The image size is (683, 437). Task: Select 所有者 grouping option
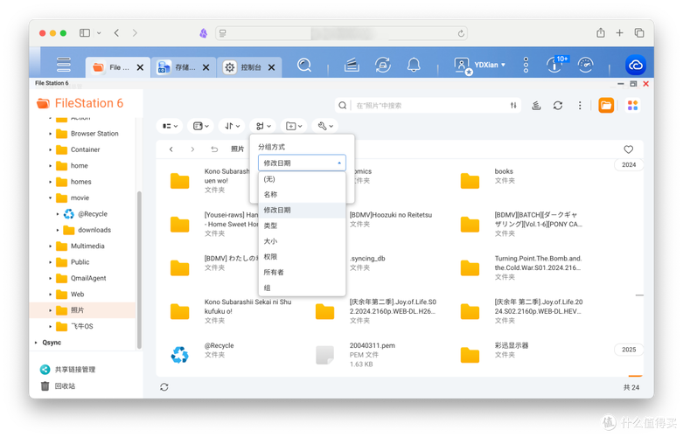click(x=302, y=272)
